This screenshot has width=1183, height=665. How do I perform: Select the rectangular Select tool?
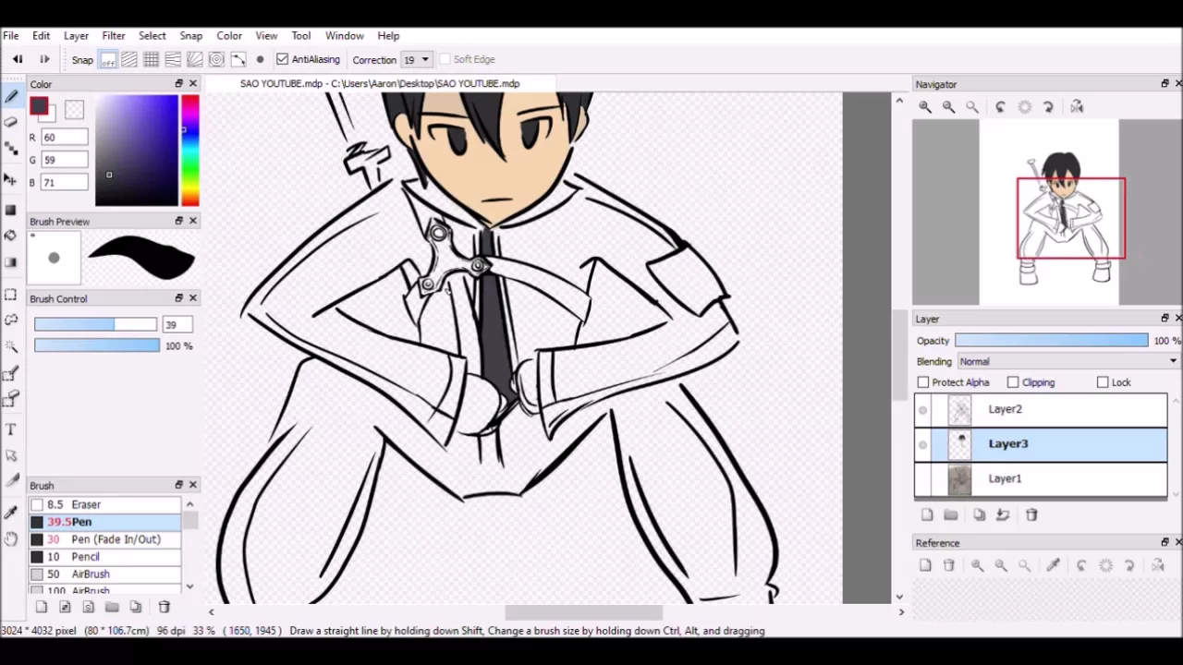[11, 295]
